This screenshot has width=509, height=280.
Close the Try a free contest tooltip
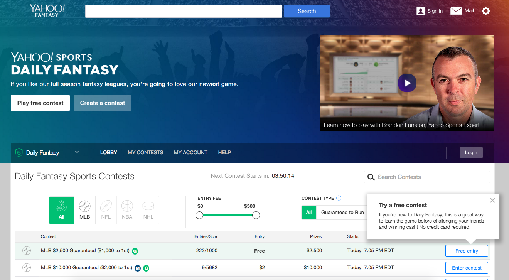(492, 200)
